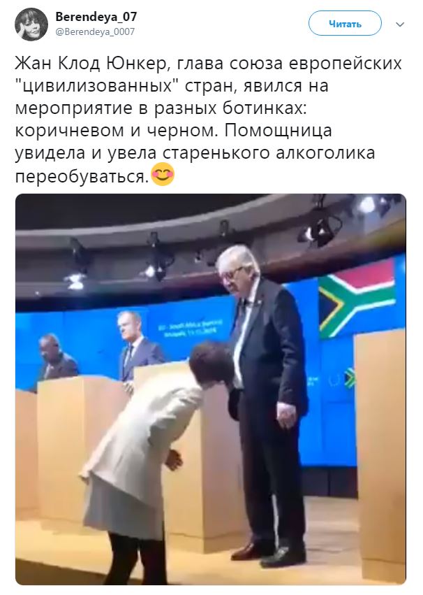
Task: Open the @Berendeya_0007 handle link
Action: click(x=95, y=32)
